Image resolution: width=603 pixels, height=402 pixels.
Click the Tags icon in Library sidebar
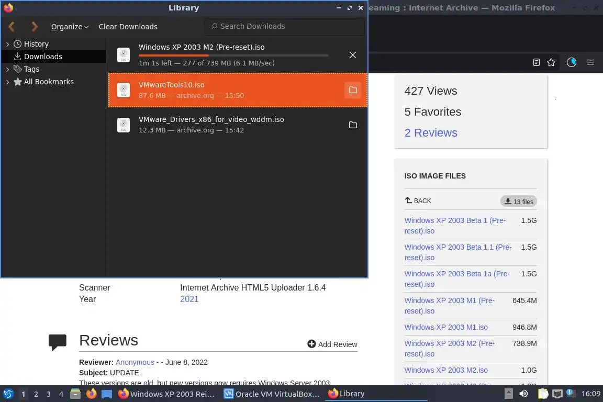(x=17, y=69)
